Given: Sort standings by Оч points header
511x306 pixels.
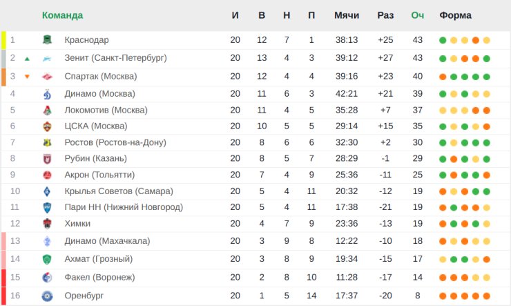Looking at the screenshot, I should point(417,15).
